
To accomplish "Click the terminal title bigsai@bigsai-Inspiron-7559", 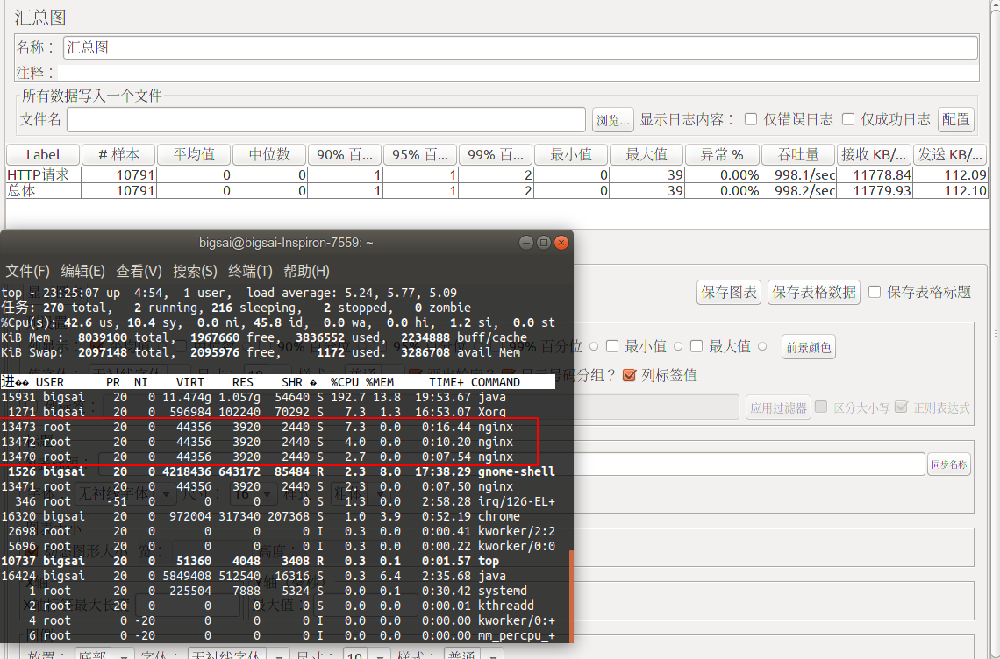I will pyautogui.click(x=286, y=243).
